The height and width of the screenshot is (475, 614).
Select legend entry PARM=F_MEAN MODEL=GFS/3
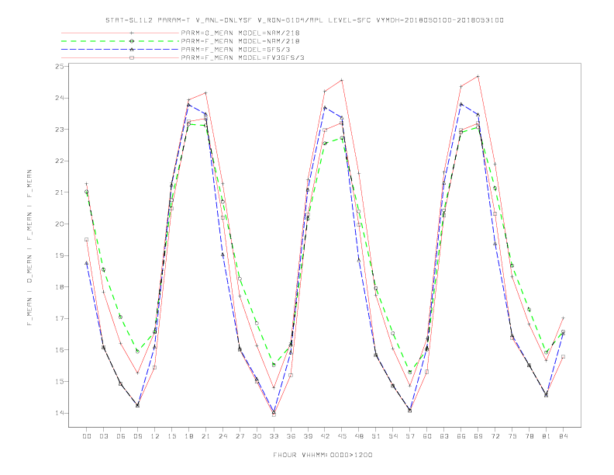(x=236, y=50)
